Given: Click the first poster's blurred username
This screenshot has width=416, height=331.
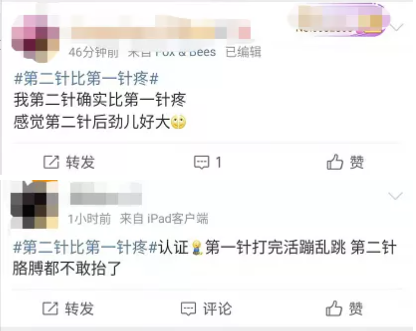Looking at the screenshot, I should [161, 32].
